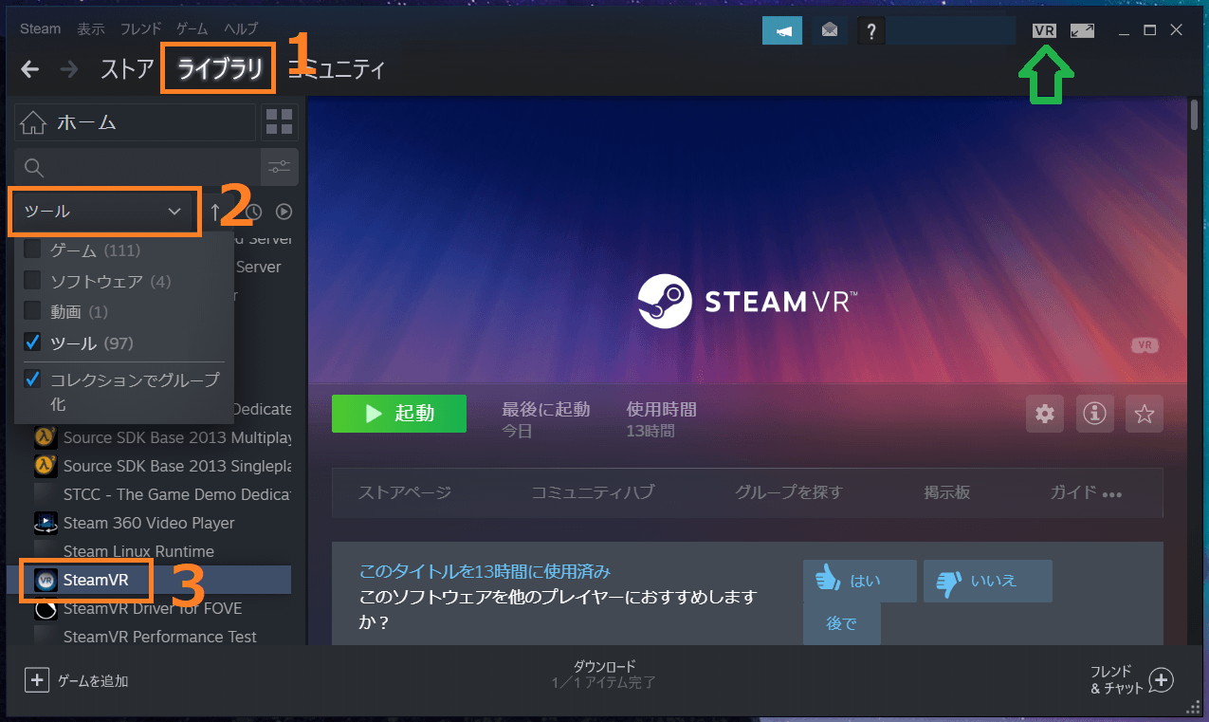Filter by ready to play icon
This screenshot has width=1209, height=722.
[284, 212]
